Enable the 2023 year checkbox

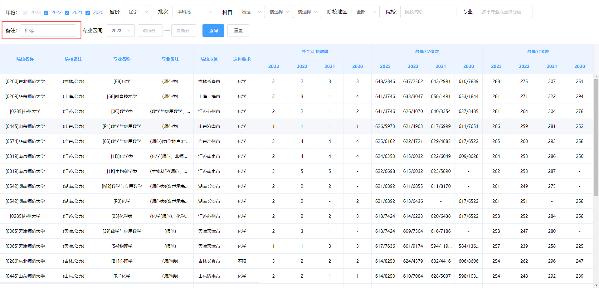[25, 12]
